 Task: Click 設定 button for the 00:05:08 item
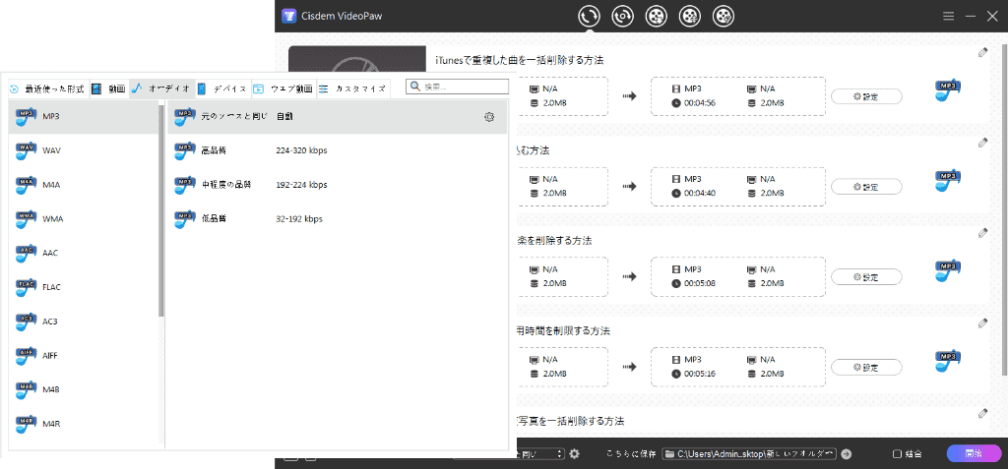click(x=866, y=277)
